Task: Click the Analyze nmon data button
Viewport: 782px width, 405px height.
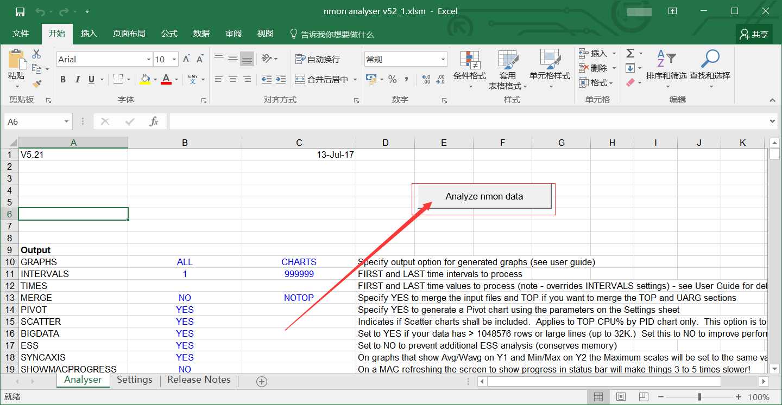Action: pyautogui.click(x=484, y=196)
